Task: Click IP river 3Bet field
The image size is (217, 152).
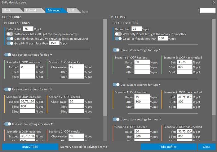Action: 185,137
